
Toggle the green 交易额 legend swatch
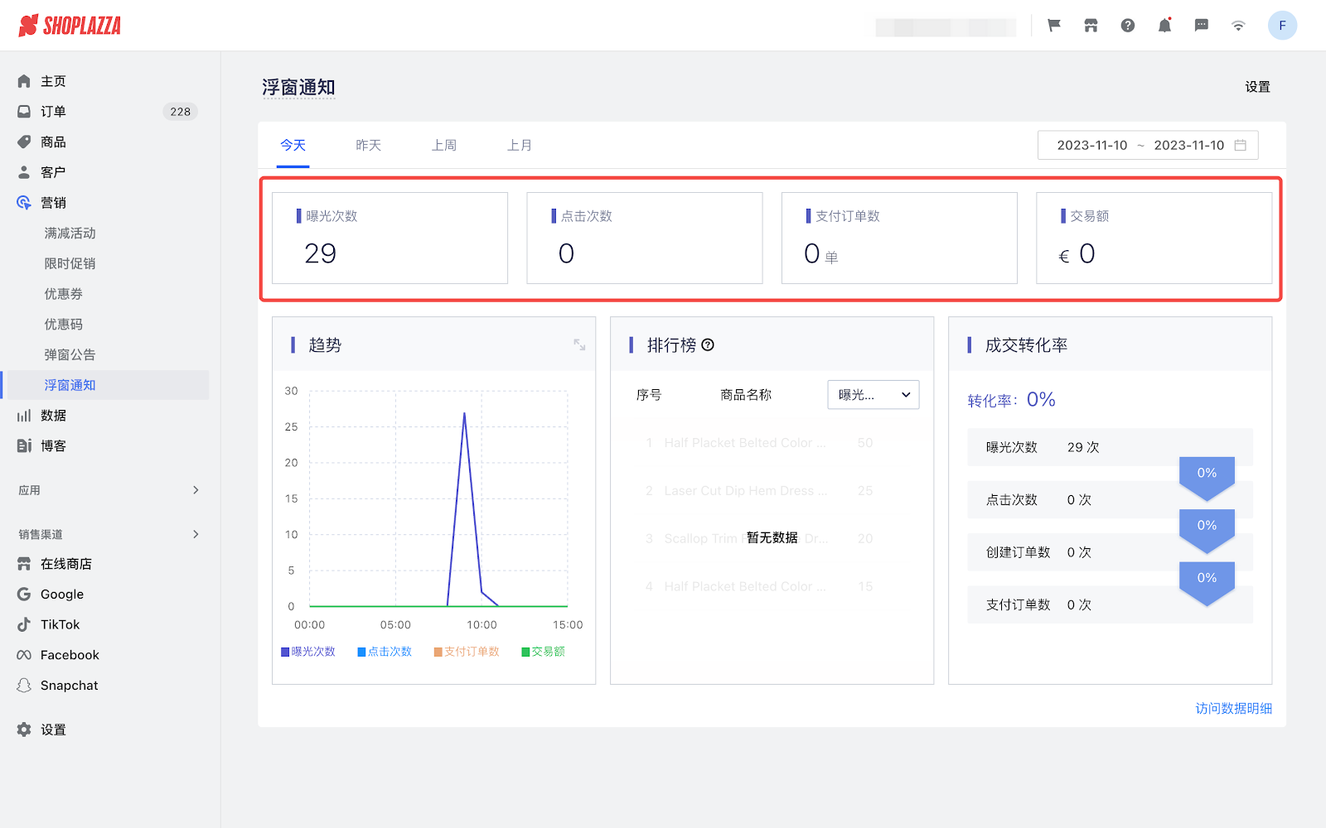[x=525, y=652]
